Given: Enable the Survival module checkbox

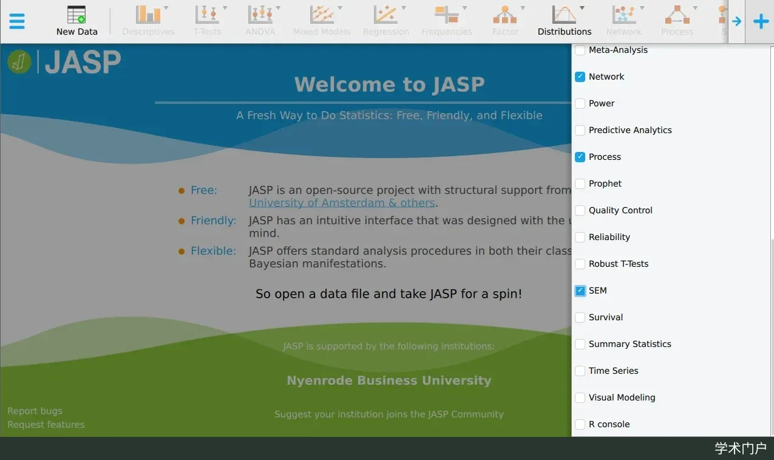Looking at the screenshot, I should [x=580, y=317].
